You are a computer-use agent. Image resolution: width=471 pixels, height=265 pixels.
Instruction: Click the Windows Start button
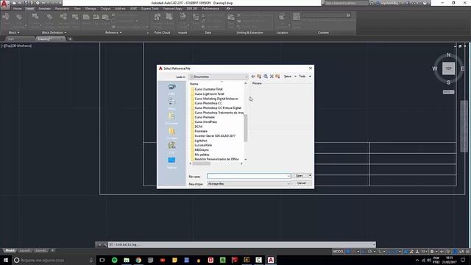6,260
